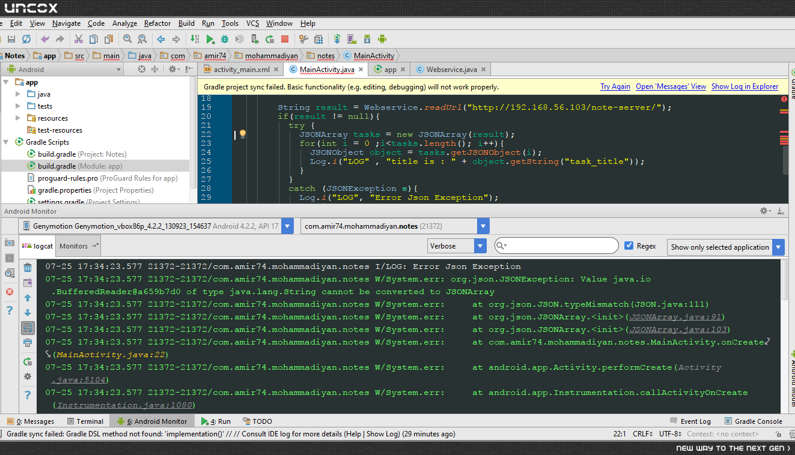Screen dimensions: 795x455
Task: Open the Event Log tool window
Action: pos(690,421)
